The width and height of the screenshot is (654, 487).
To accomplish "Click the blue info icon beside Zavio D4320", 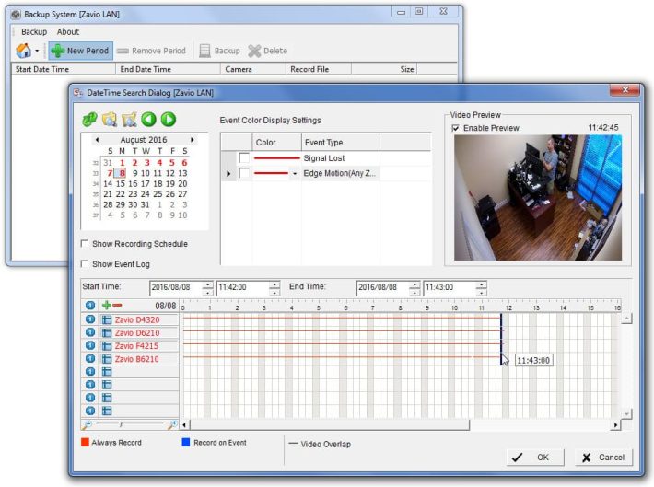I will (90, 319).
